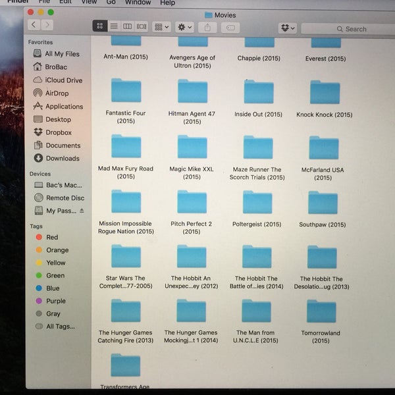Select AirDrop in sidebar

click(51, 93)
